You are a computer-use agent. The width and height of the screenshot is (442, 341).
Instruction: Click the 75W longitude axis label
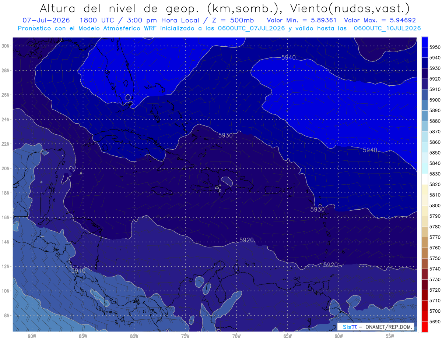pos(185,336)
